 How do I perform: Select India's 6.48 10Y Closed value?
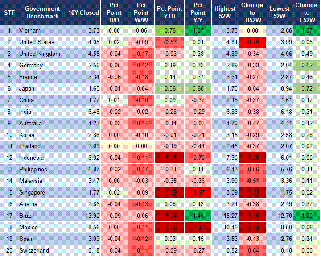point(83,112)
